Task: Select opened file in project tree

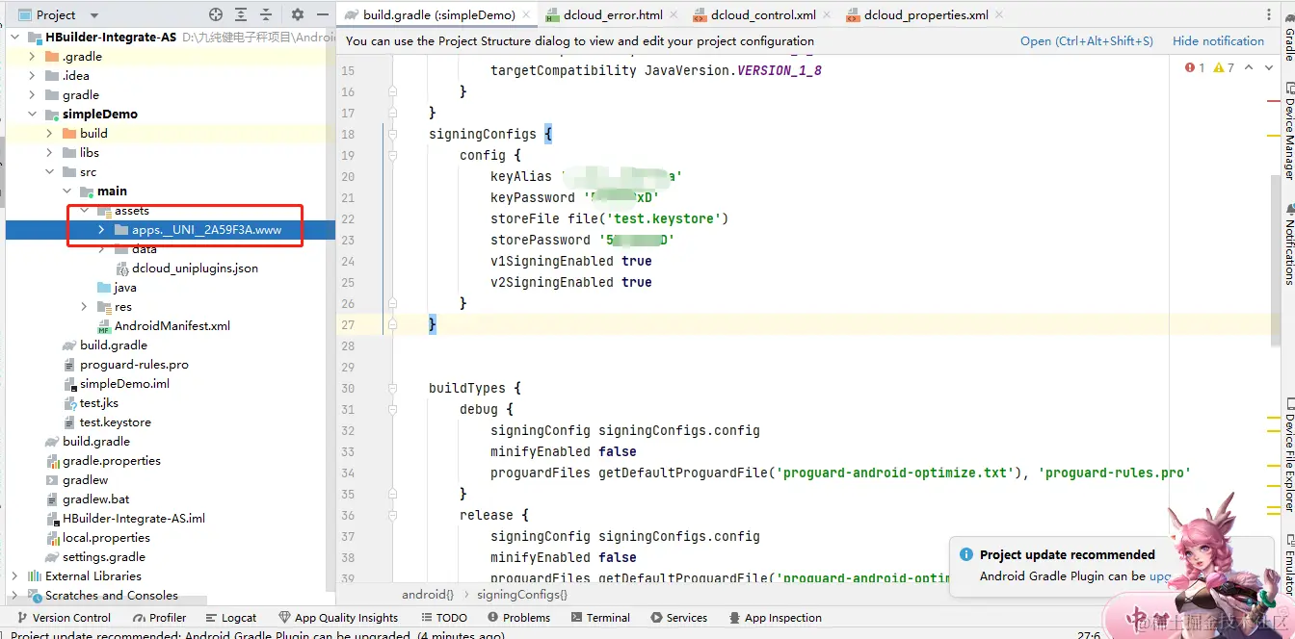Action: 216,14
